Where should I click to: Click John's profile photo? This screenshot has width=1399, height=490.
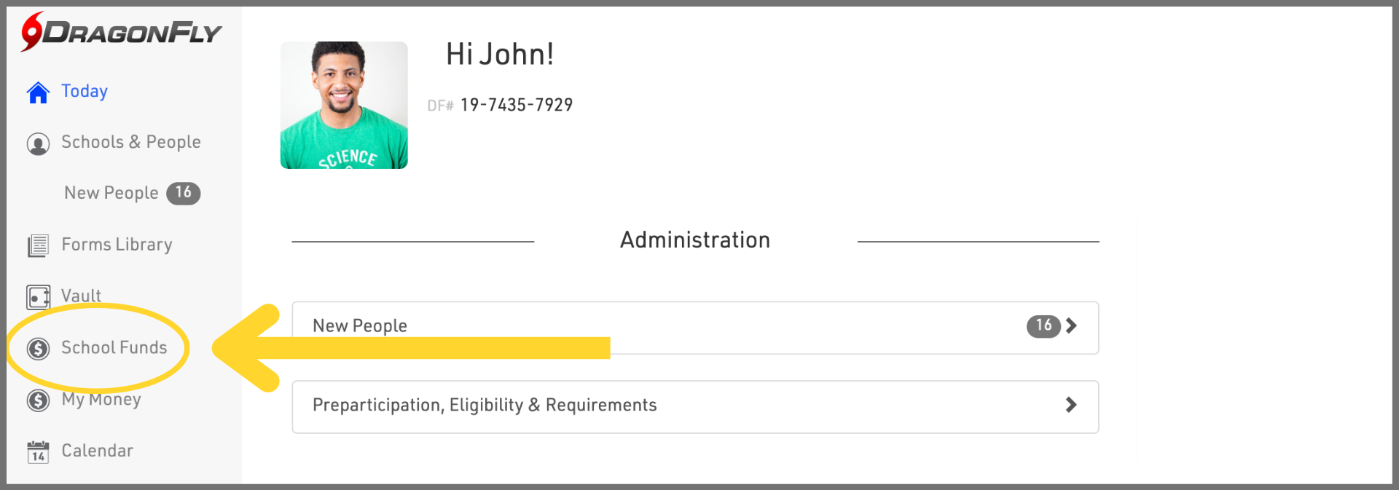coord(344,105)
